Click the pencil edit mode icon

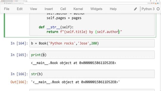135,9
